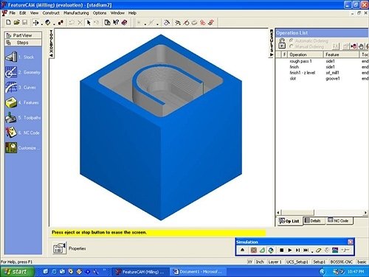Click the landscape picture icon in Simulation

pos(335,250)
